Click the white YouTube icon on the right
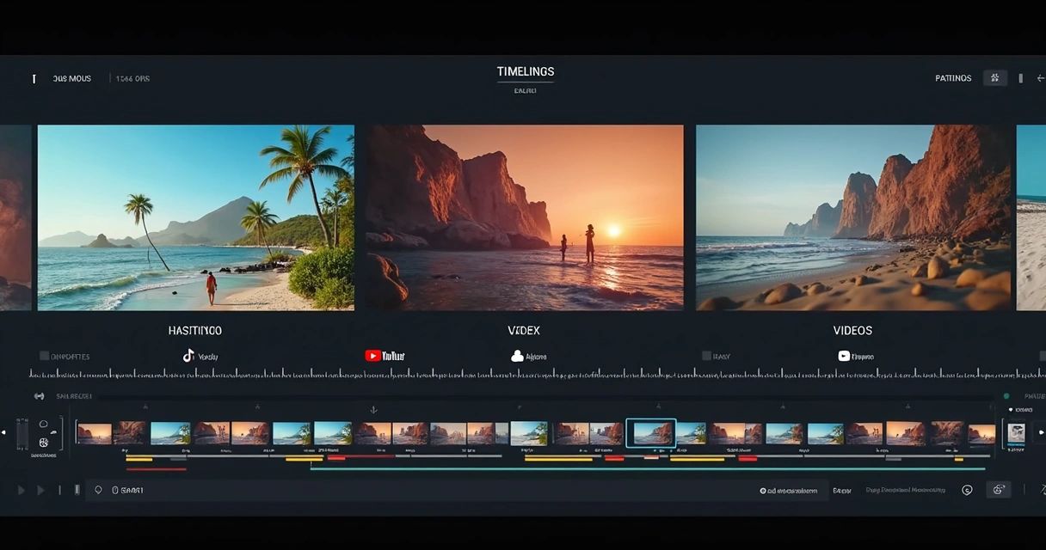1046x550 pixels. pyautogui.click(x=844, y=356)
